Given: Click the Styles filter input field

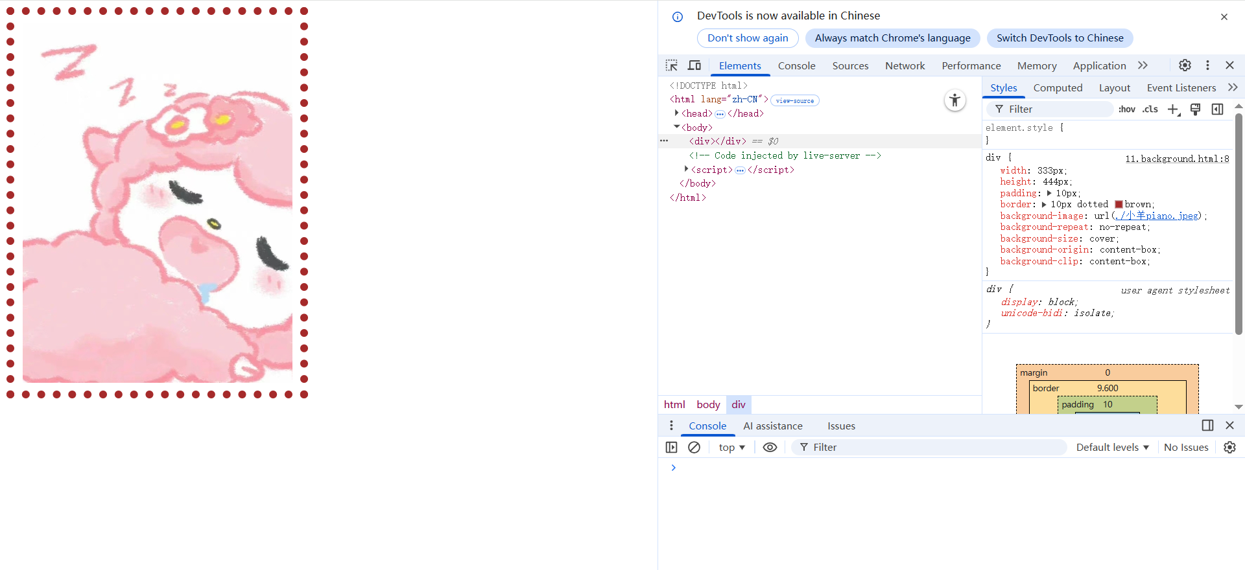Looking at the screenshot, I should click(1050, 109).
